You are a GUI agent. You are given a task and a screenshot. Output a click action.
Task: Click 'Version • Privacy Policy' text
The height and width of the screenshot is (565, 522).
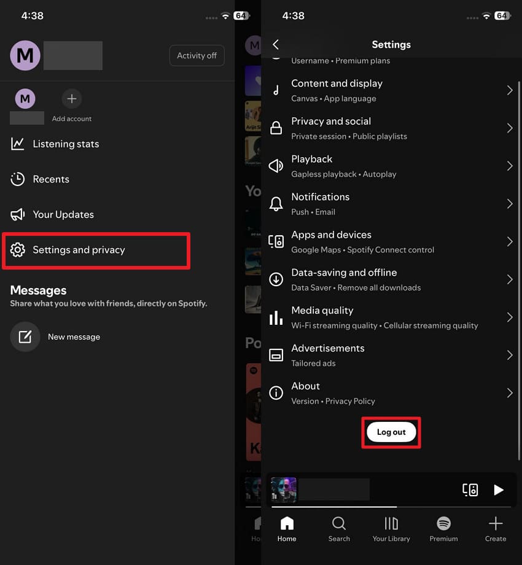333,401
